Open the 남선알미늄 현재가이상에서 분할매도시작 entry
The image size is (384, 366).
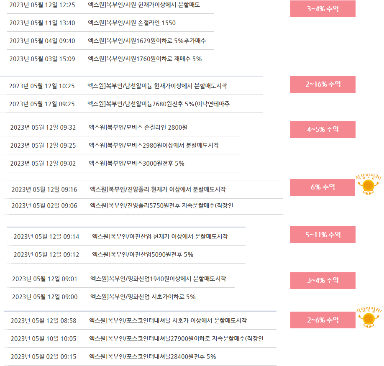tap(157, 86)
